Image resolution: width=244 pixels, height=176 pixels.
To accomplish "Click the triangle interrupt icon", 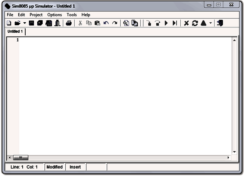I will pyautogui.click(x=204, y=23).
